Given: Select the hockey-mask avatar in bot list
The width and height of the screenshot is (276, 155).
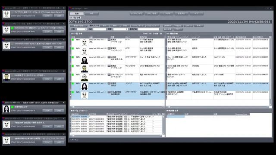Looking at the screenshot, I should coord(85,77).
